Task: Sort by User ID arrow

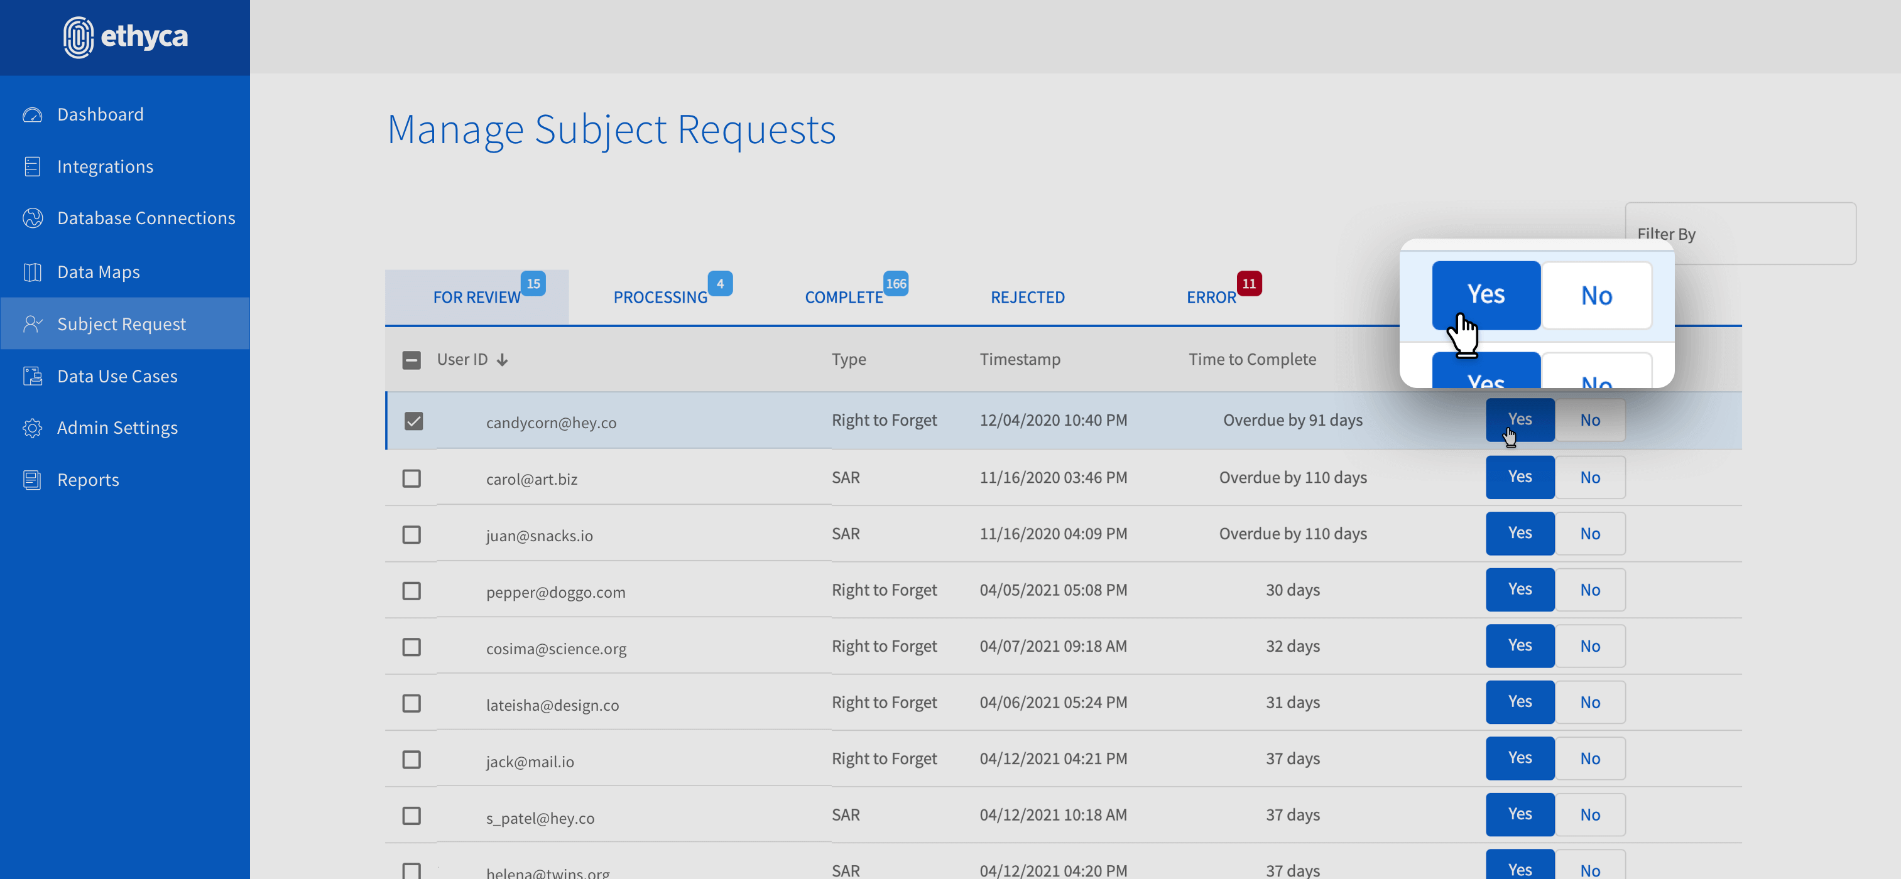Action: coord(502,360)
